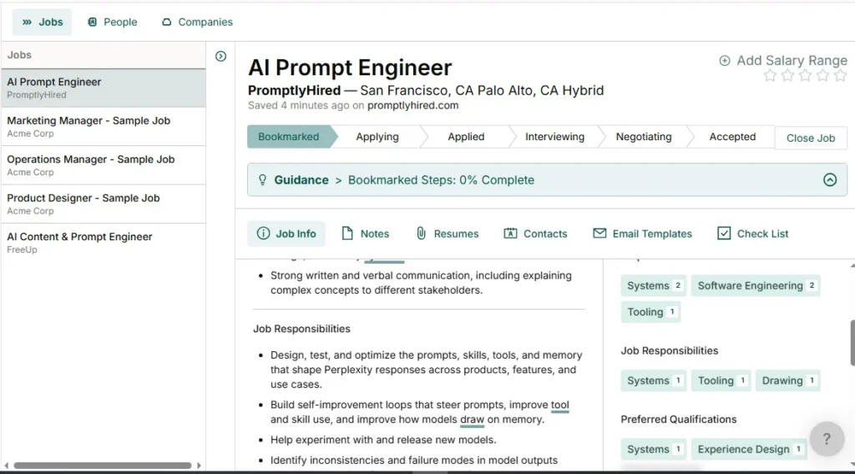The width and height of the screenshot is (855, 474).
Task: Rate job four stars
Action: (x=822, y=75)
